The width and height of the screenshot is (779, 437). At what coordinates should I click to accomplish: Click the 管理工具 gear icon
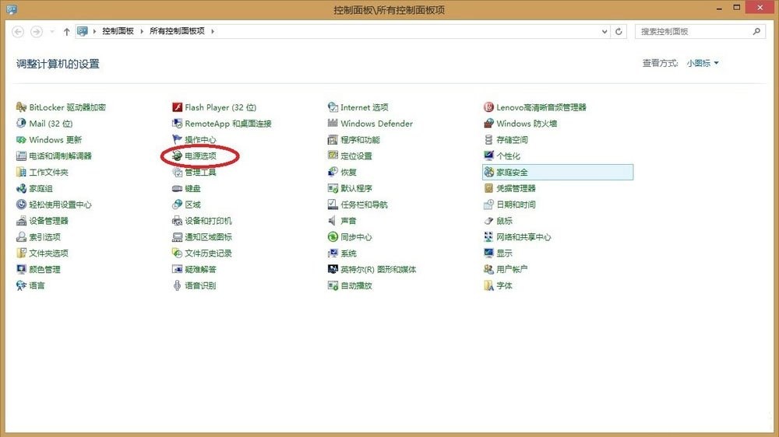[x=177, y=172]
